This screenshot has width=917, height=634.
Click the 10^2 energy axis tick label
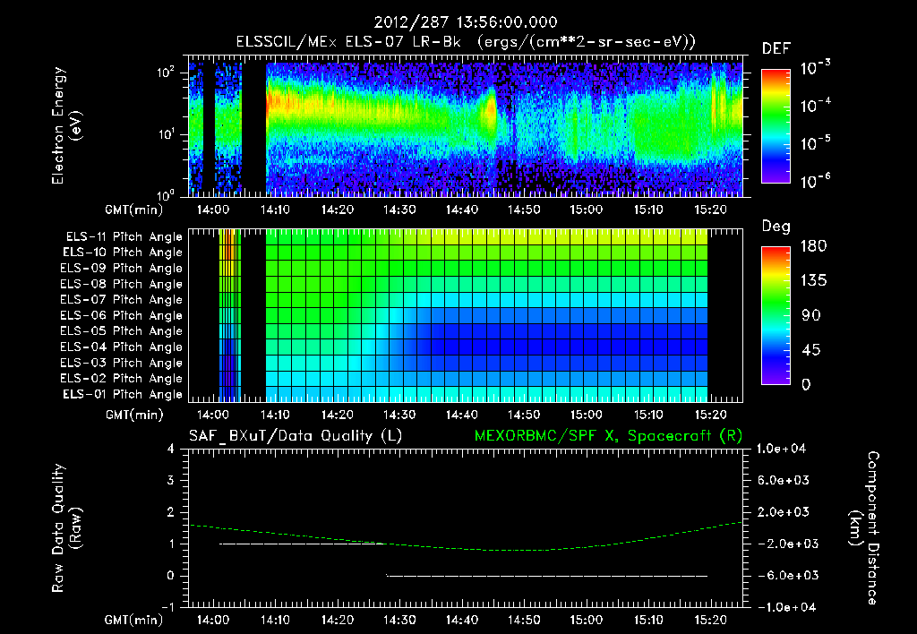tap(166, 73)
